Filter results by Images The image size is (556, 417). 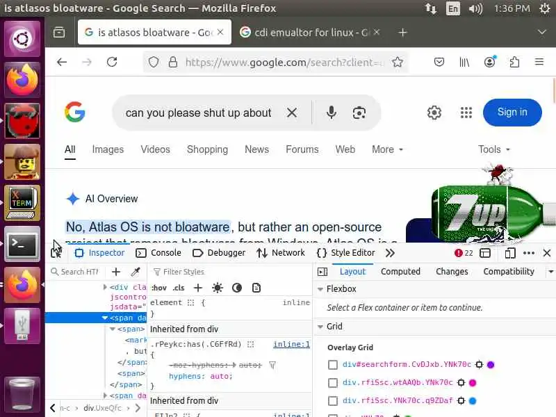coord(108,149)
